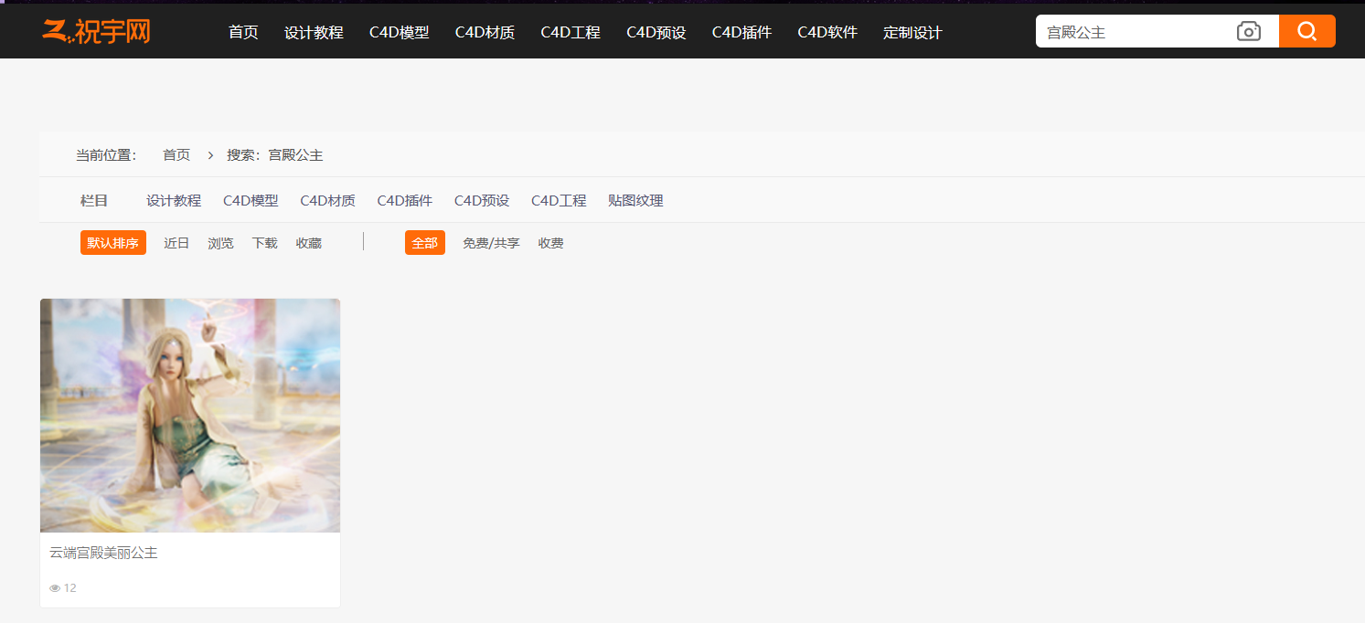Filter category by C4D模型 in 栏目 row
The width and height of the screenshot is (1365, 623).
tap(251, 201)
